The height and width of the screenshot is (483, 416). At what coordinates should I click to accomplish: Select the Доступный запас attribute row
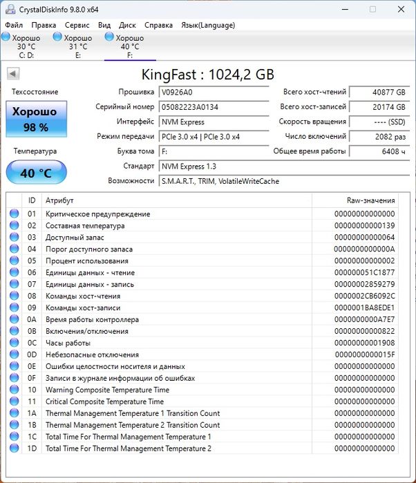202,237
